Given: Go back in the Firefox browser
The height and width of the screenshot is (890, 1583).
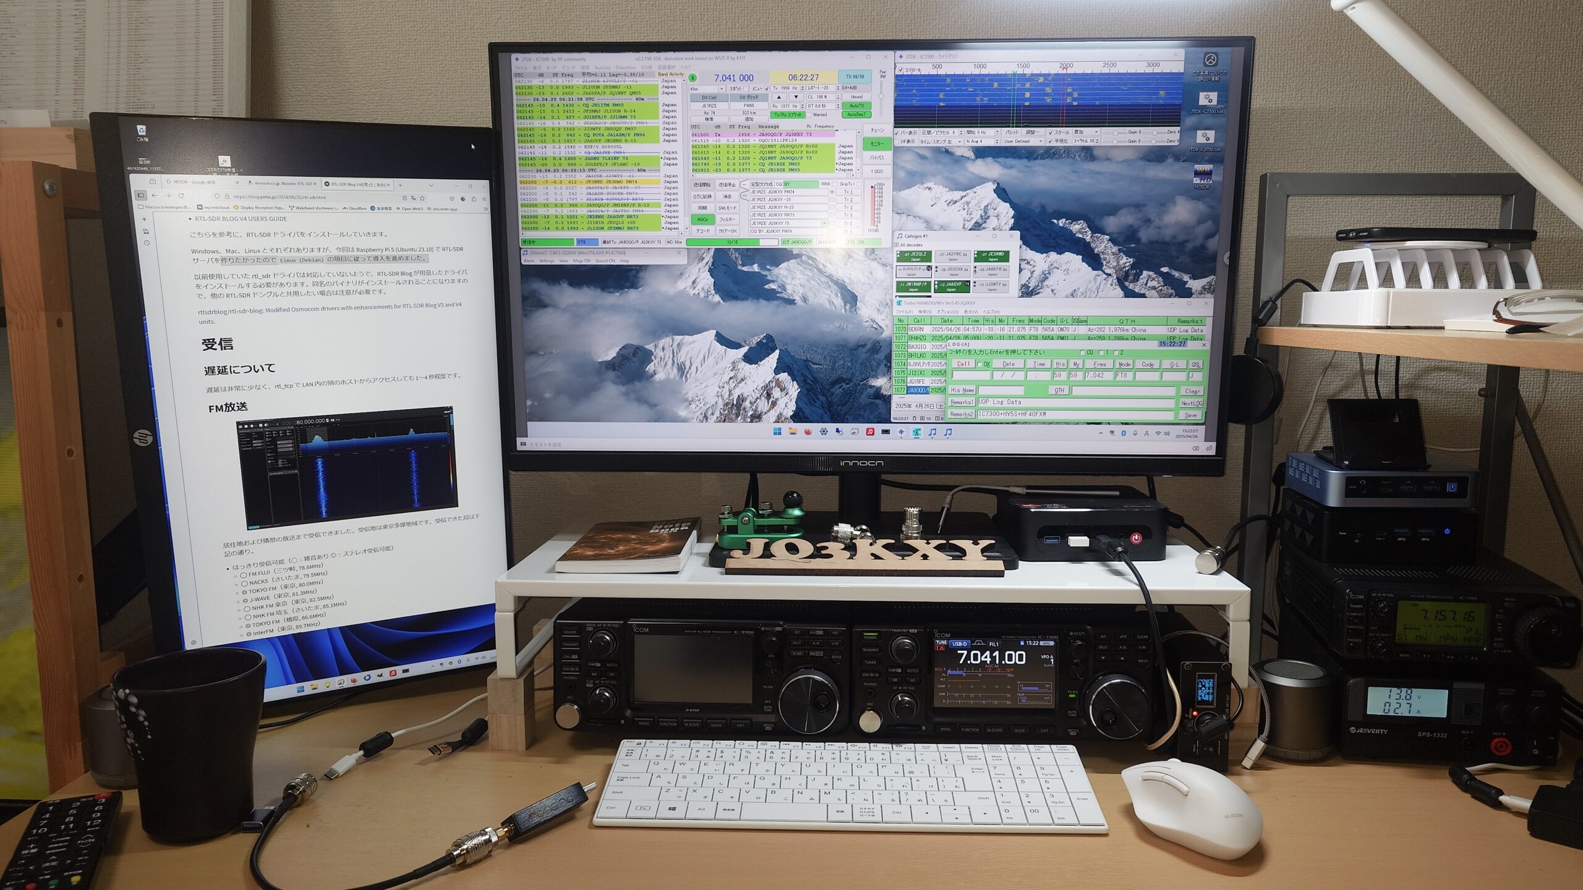Looking at the screenshot, I should coord(155,195).
